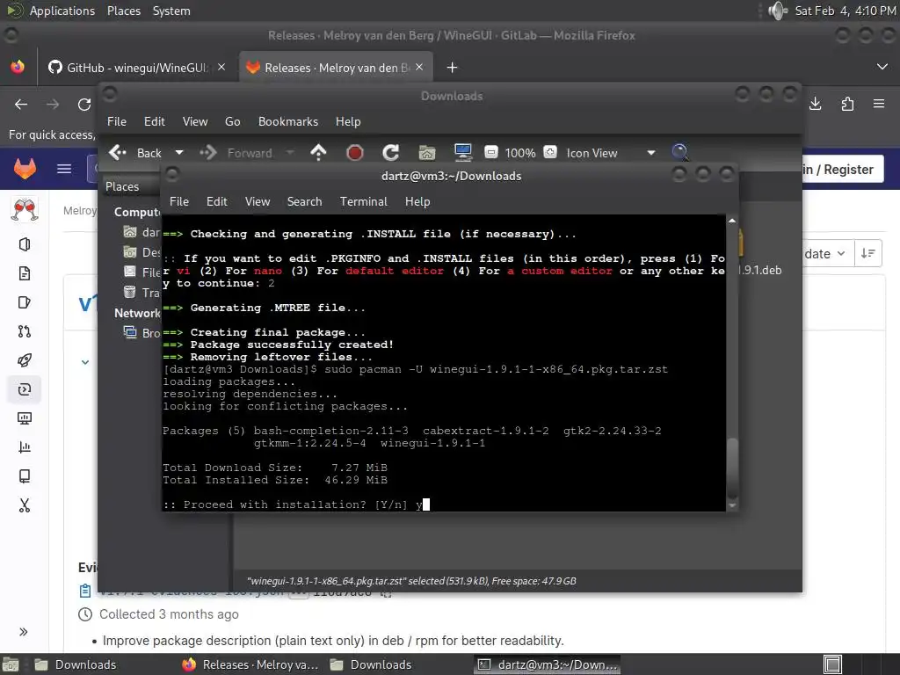
Task: Open Firefox extensions puzzle icon
Action: 847,104
